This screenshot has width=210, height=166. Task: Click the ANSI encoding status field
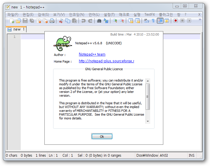tap(173, 156)
